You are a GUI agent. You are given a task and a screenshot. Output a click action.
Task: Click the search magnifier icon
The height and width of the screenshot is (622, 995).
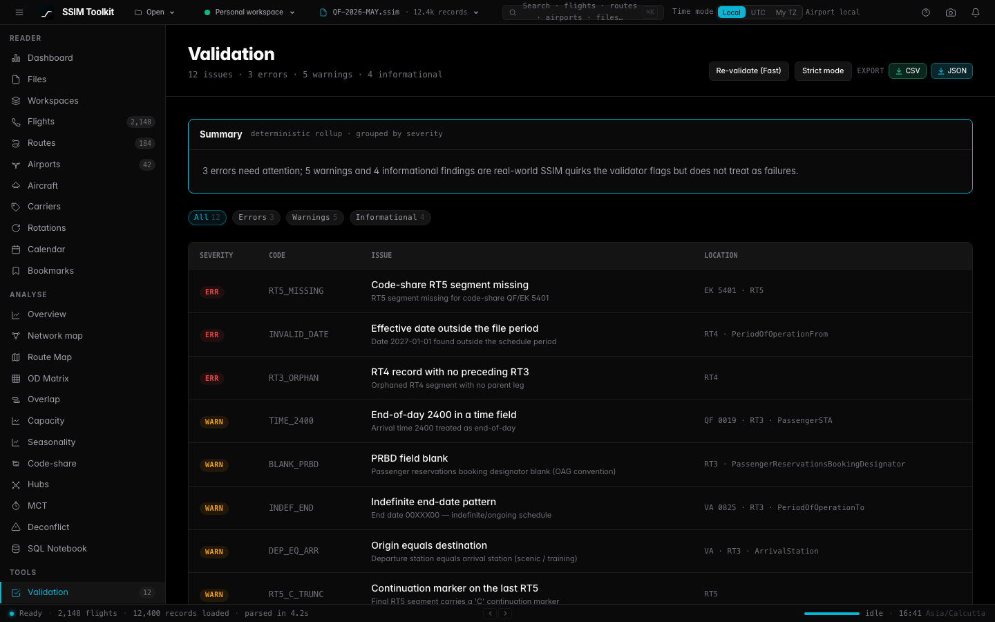[x=513, y=12]
